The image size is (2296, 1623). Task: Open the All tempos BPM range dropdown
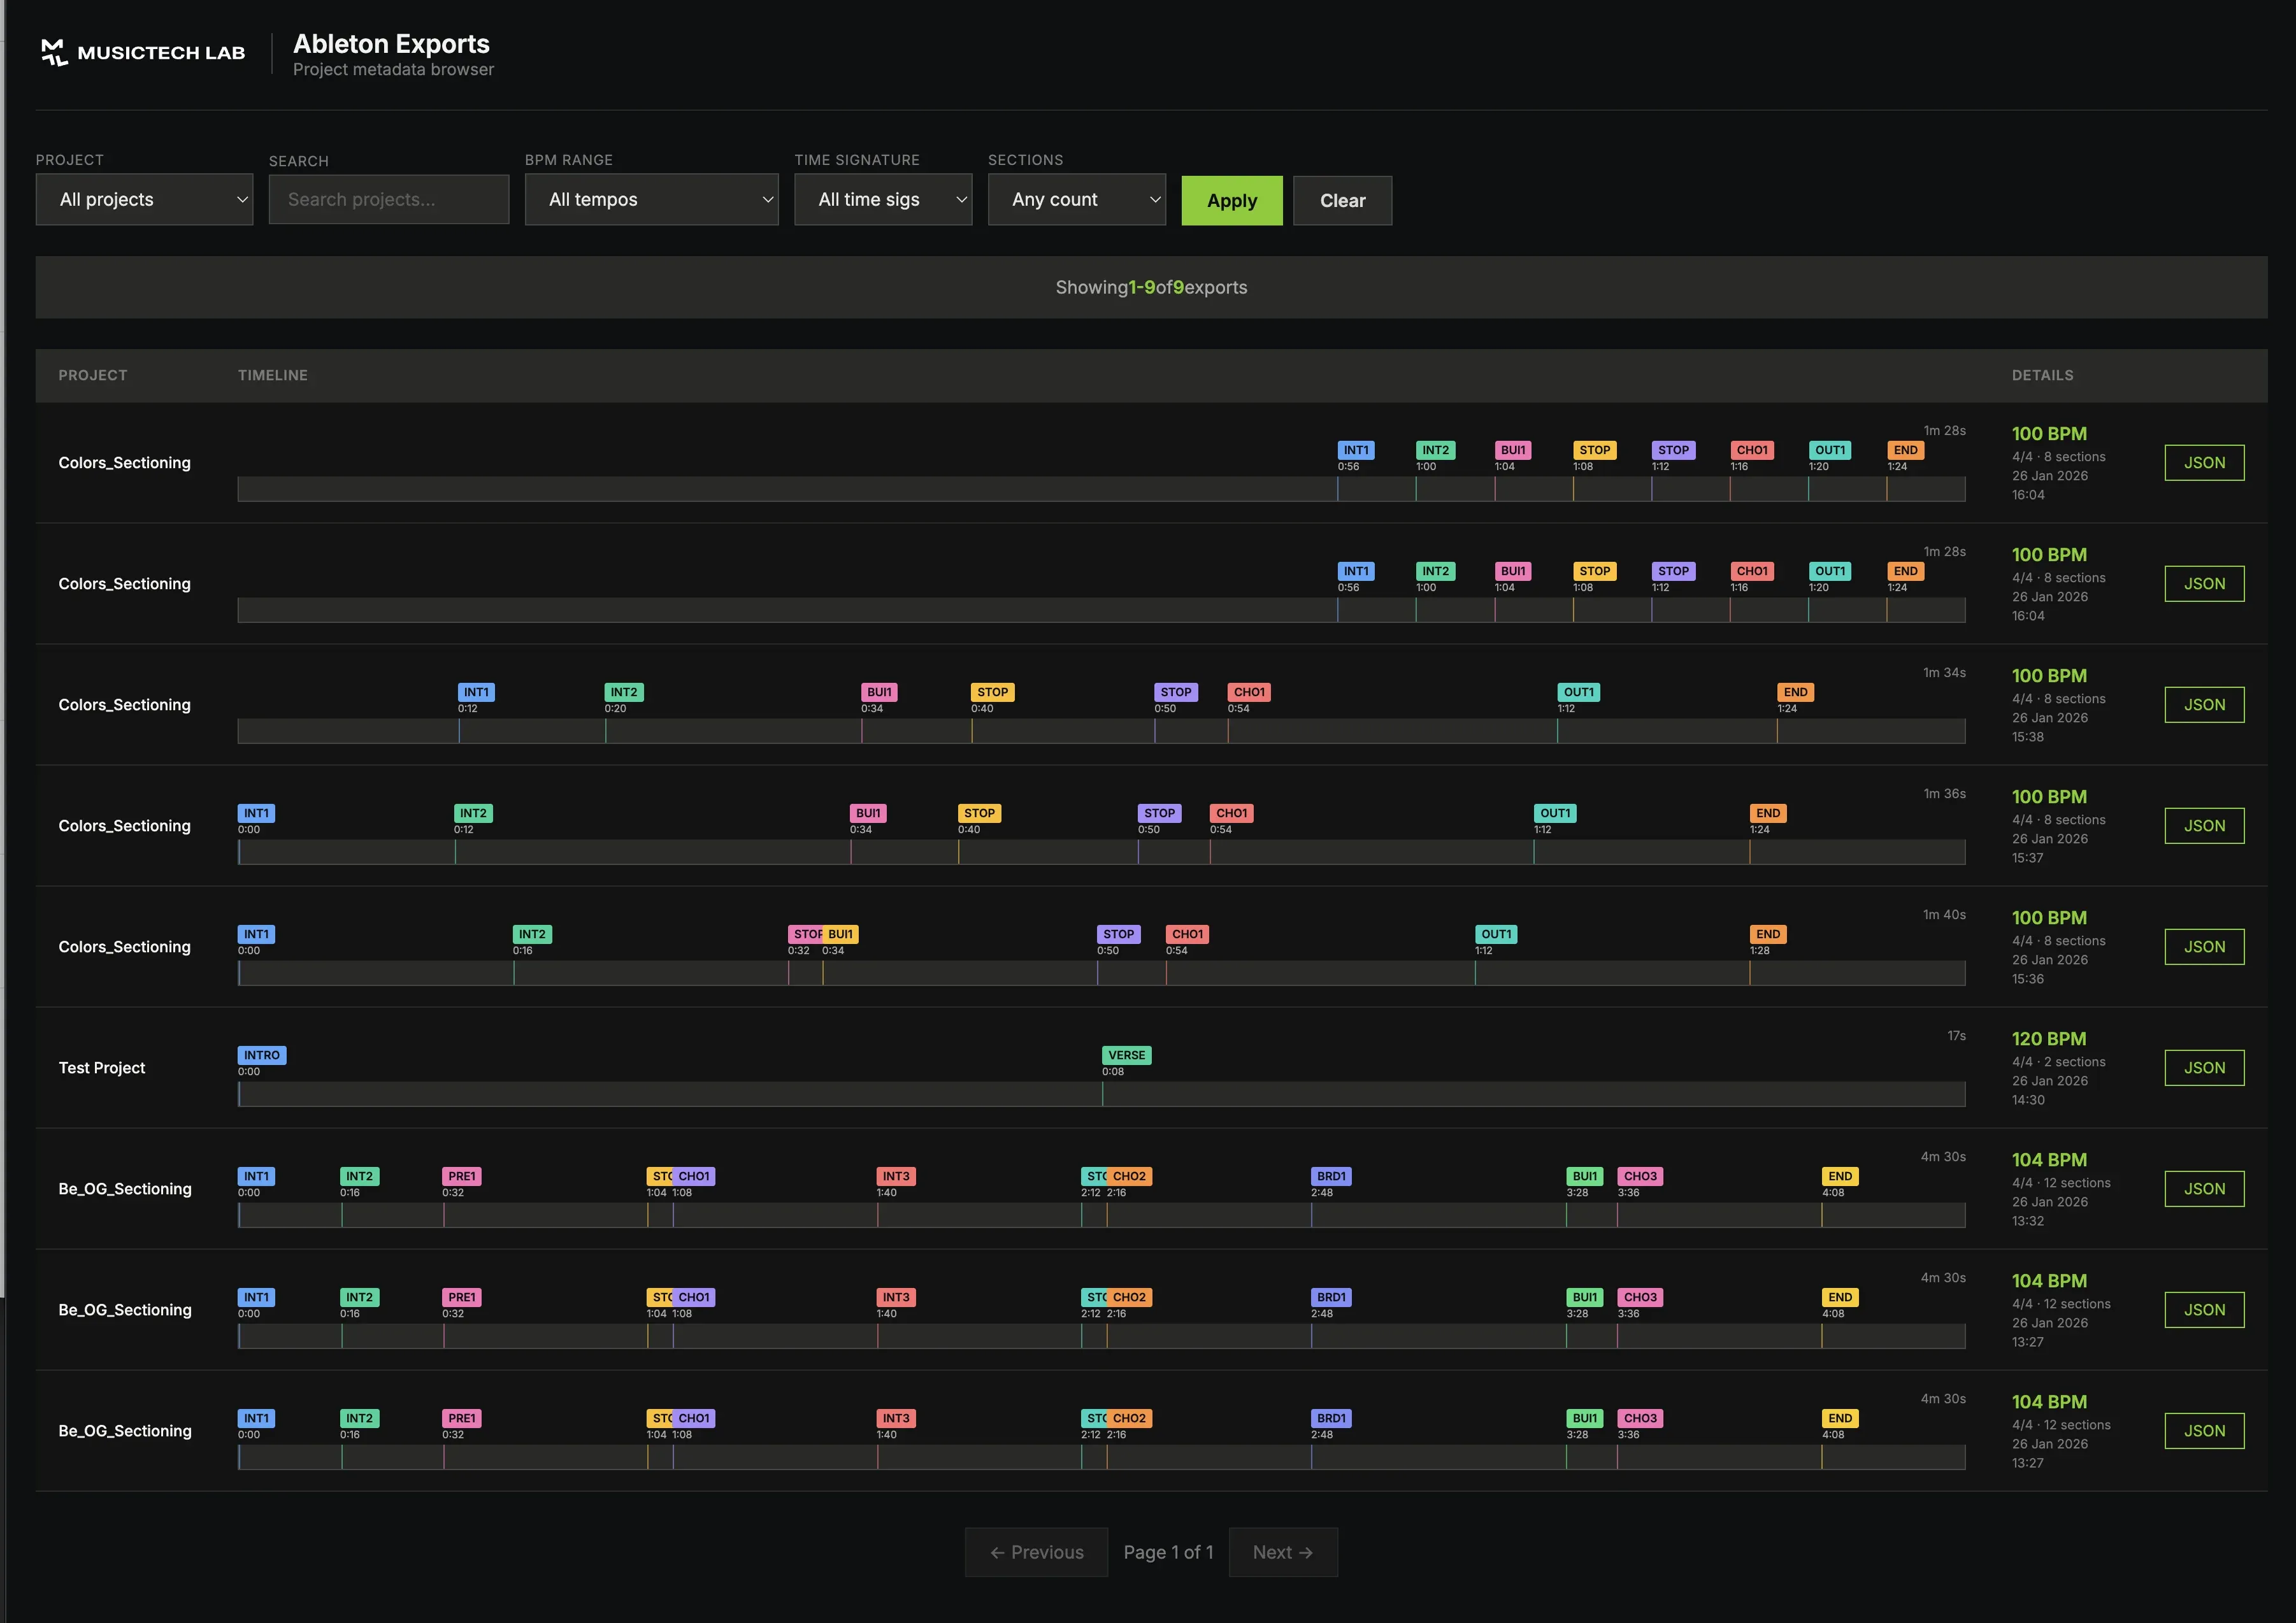pyautogui.click(x=651, y=199)
